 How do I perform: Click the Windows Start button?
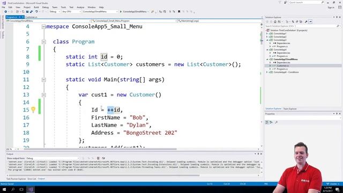point(4,189)
